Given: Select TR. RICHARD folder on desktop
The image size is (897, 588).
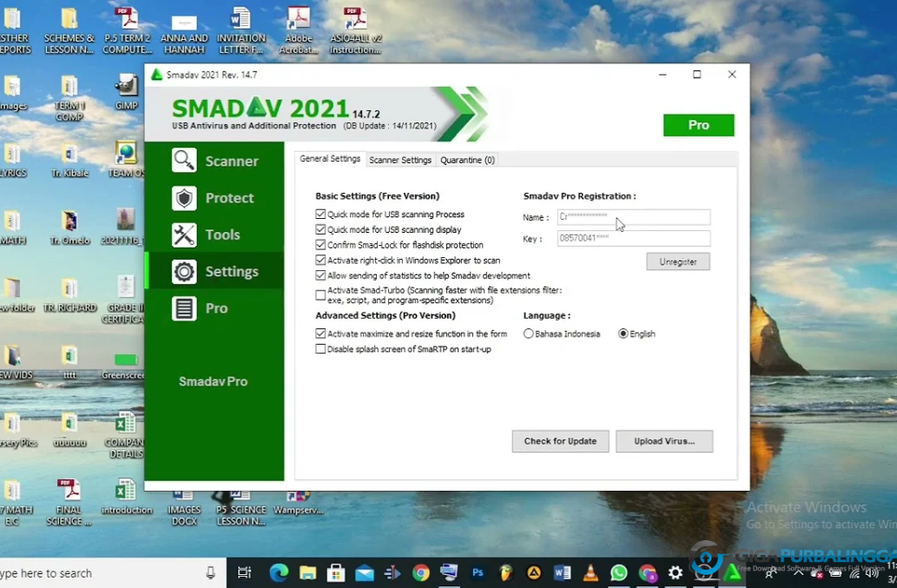Looking at the screenshot, I should pyautogui.click(x=69, y=294).
